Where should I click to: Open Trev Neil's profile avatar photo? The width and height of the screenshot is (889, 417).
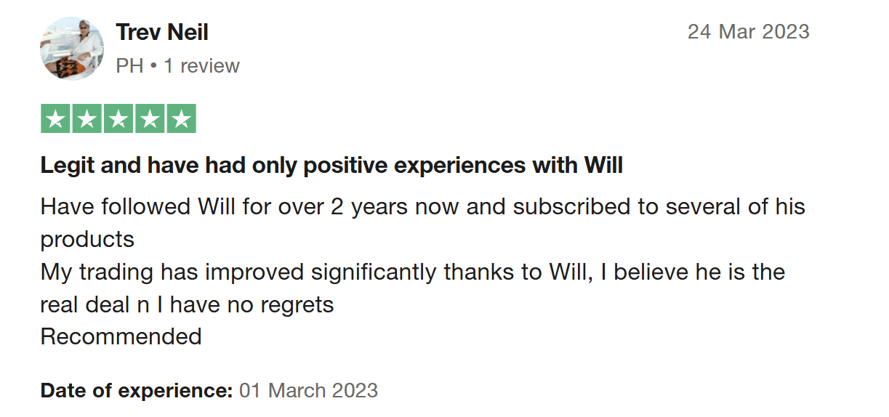pos(72,49)
